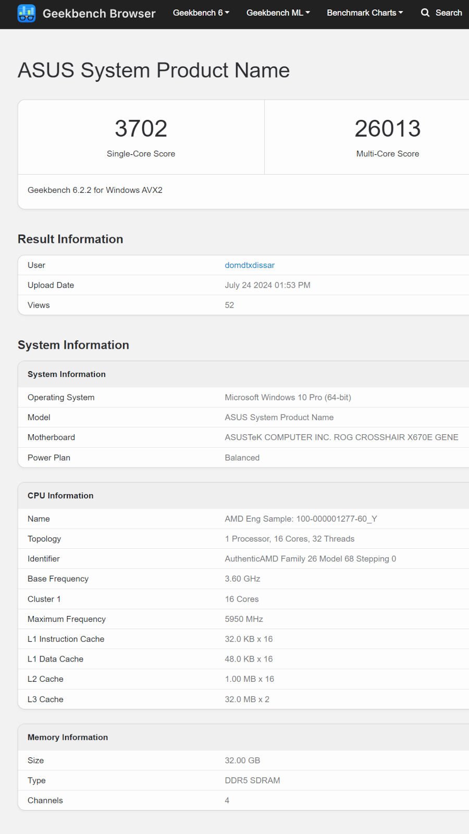
Task: Click the large ASUS System Product Name heading
Action: coord(154,70)
